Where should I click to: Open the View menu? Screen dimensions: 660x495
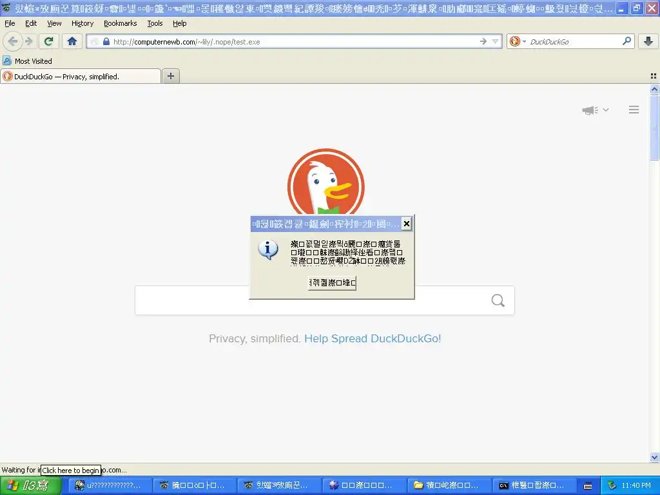[54, 23]
